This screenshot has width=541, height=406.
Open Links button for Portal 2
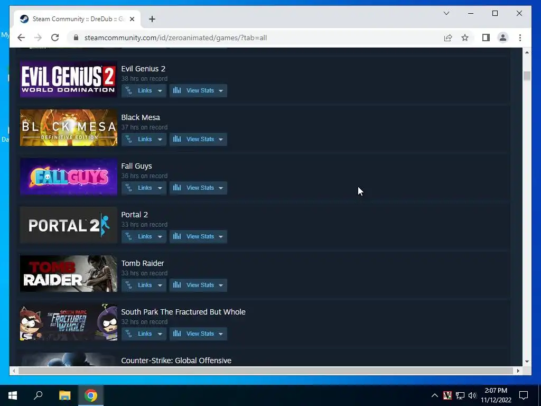144,236
